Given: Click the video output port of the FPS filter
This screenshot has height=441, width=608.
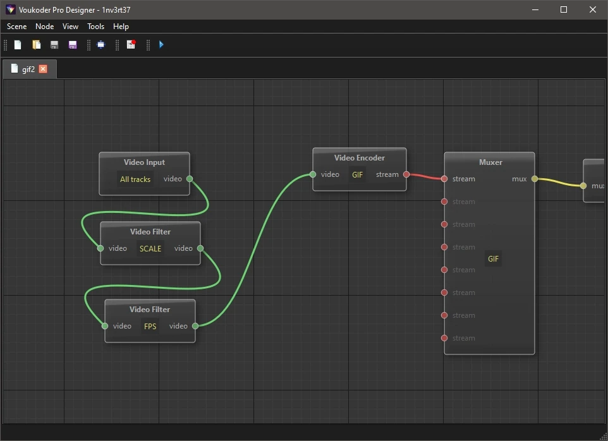Looking at the screenshot, I should click(195, 326).
